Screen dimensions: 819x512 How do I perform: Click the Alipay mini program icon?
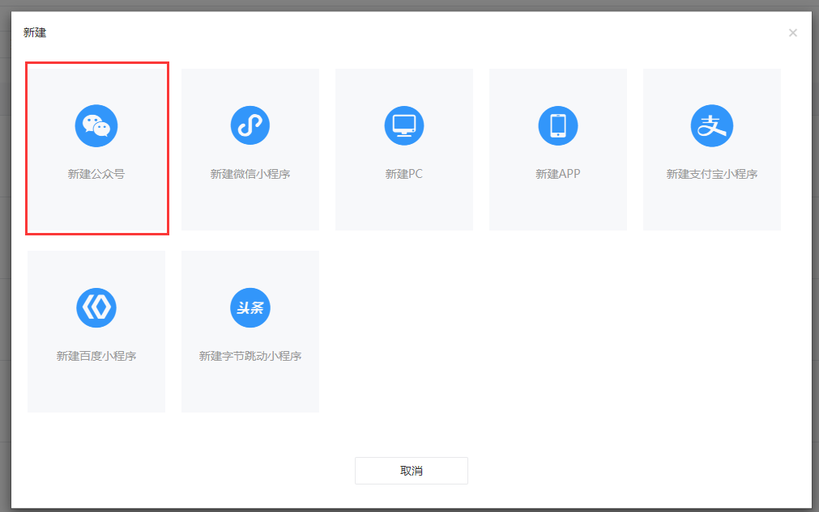(x=712, y=125)
